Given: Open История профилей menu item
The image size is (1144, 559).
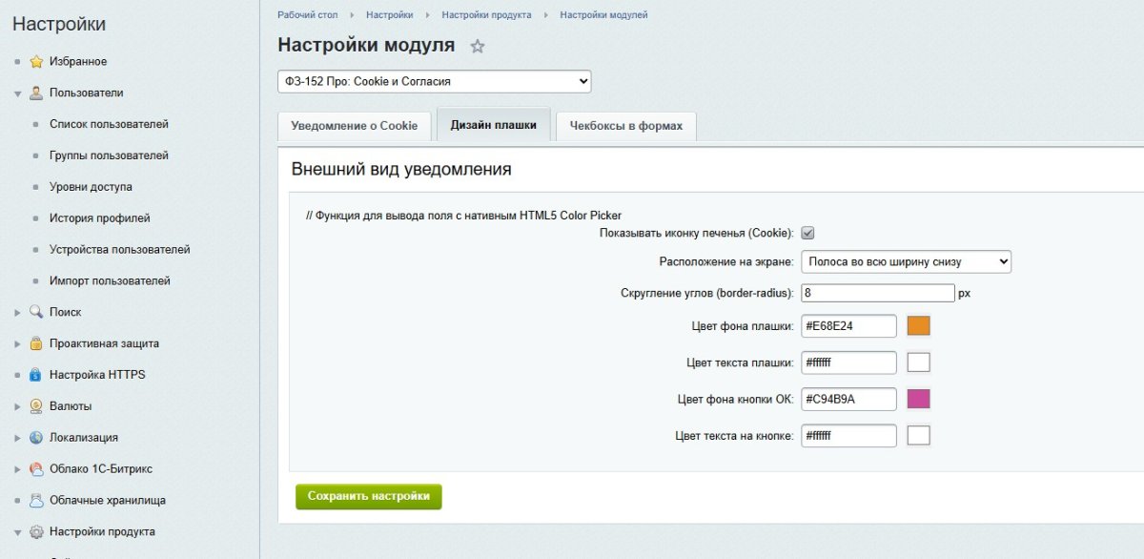Looking at the screenshot, I should pos(100,218).
